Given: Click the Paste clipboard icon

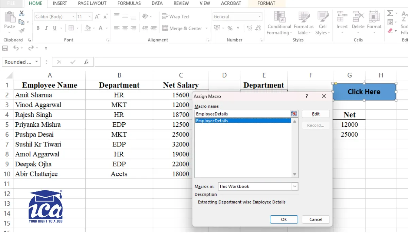Looking at the screenshot, I should (x=10, y=17).
